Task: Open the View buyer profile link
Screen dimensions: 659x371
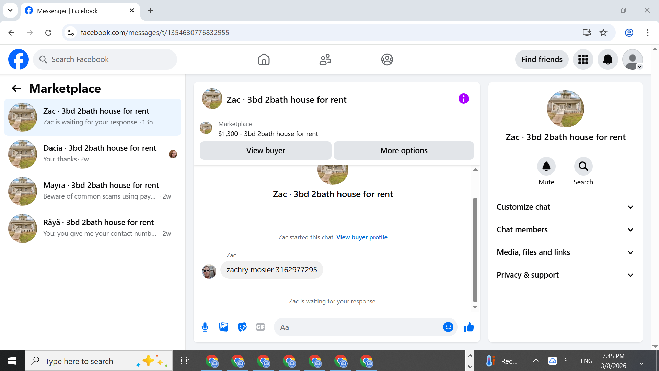Action: (x=362, y=237)
